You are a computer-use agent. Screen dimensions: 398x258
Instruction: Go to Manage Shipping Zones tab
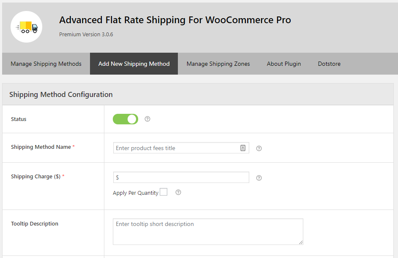click(218, 64)
